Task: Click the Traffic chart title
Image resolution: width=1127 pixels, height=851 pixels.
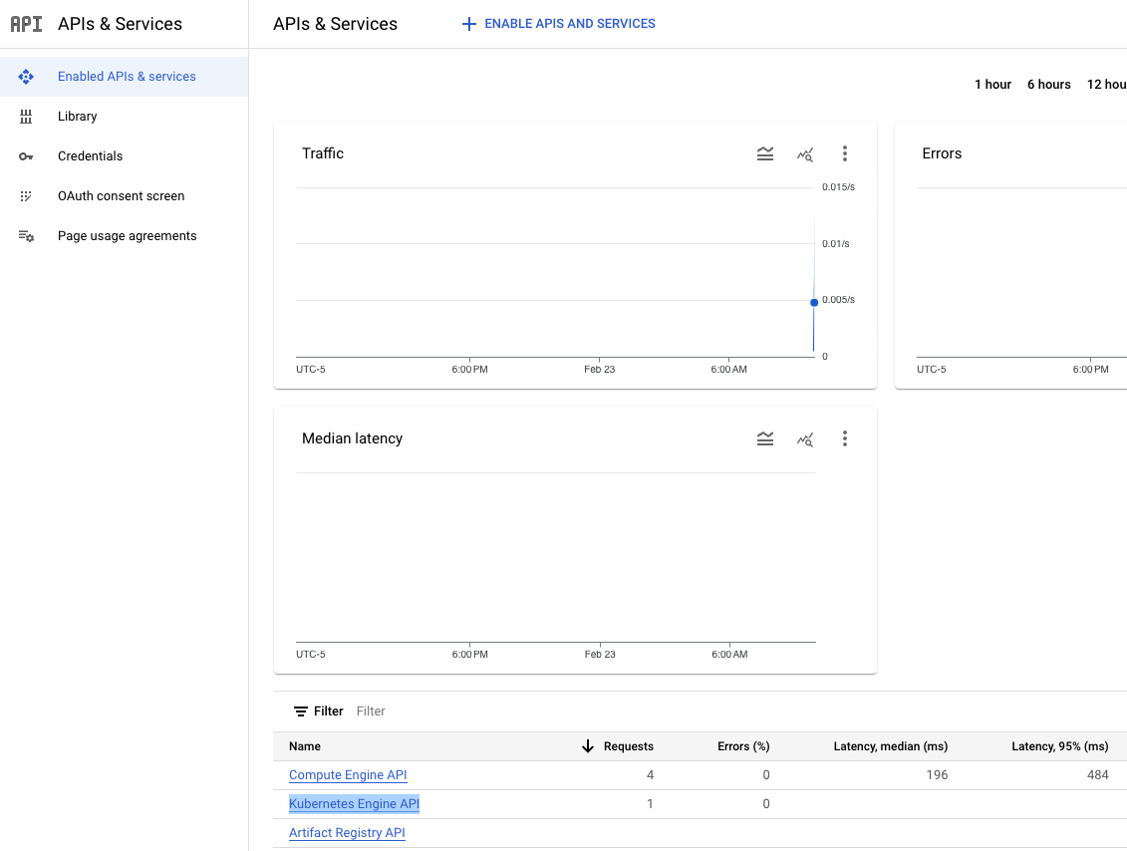Action: click(x=323, y=153)
